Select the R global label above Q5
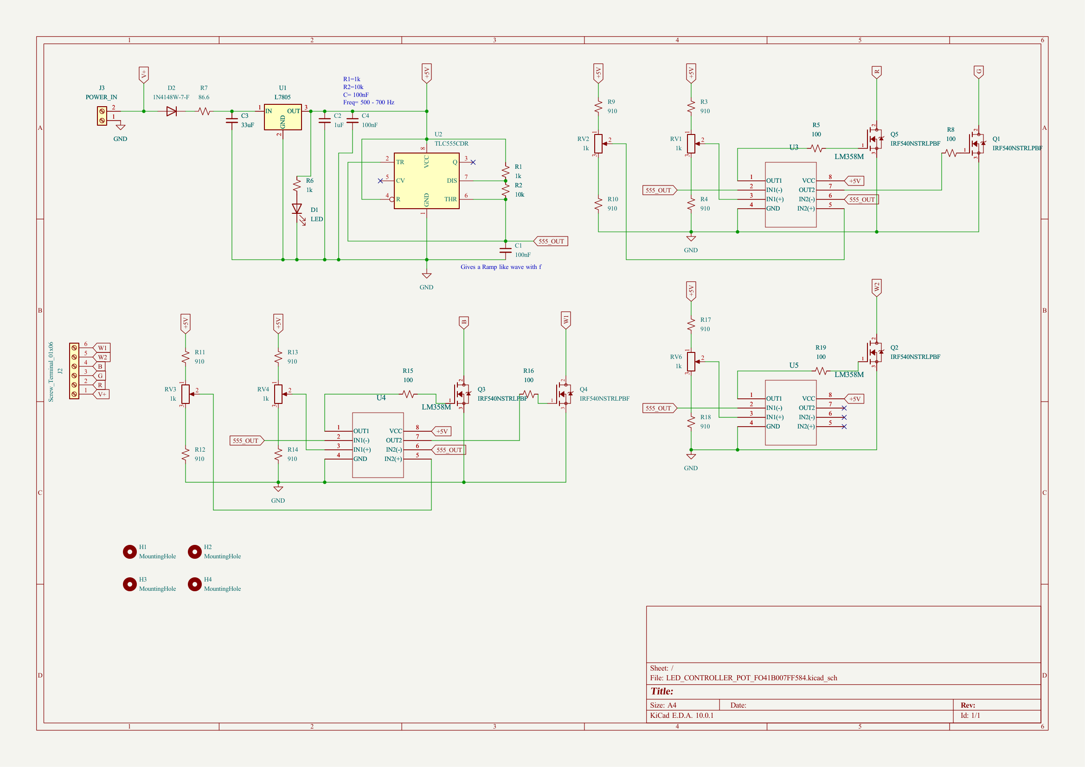This screenshot has width=1085, height=767. (x=877, y=72)
